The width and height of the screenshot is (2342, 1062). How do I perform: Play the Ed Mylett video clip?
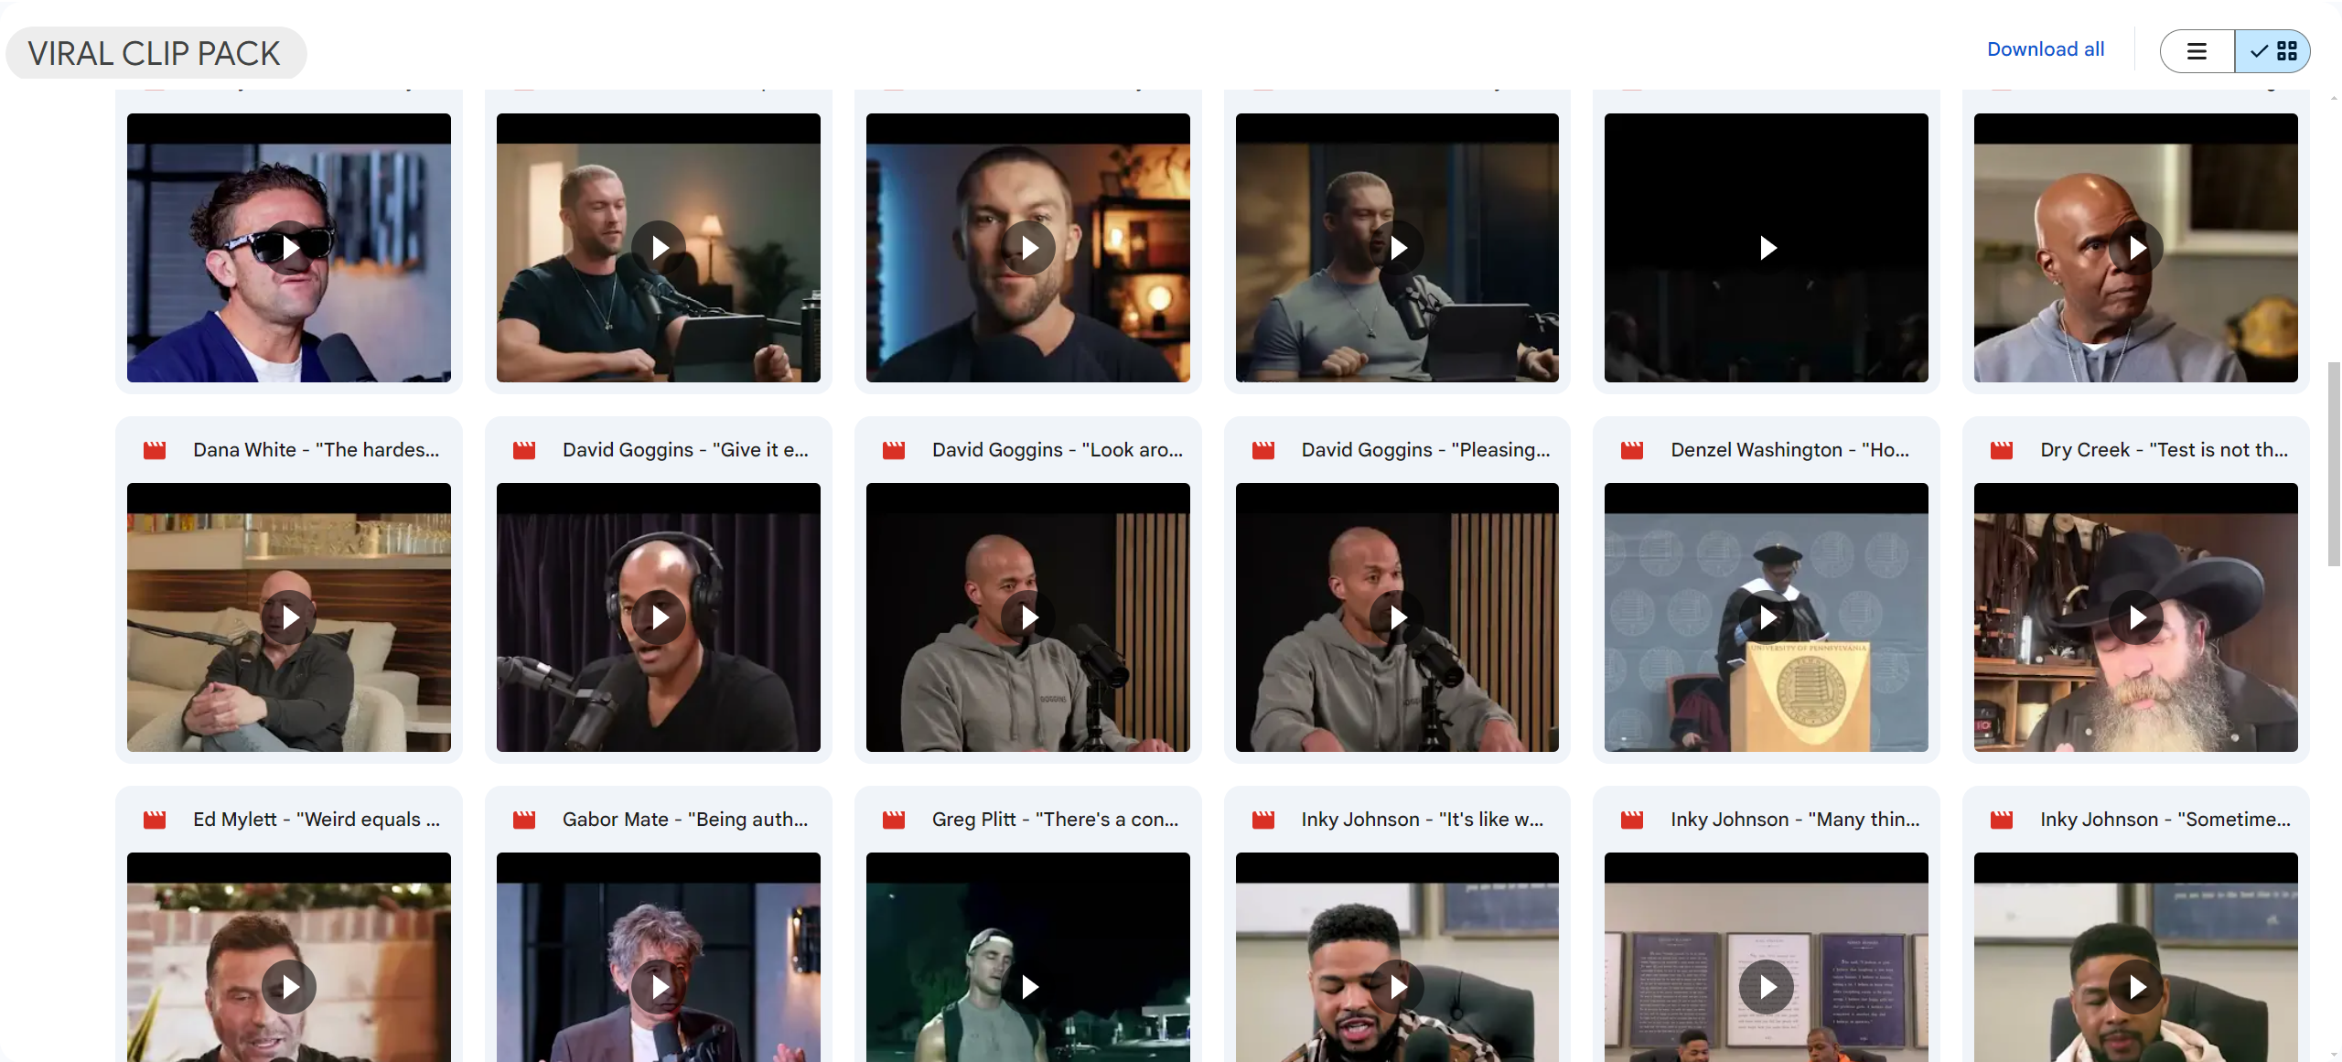pyautogui.click(x=289, y=987)
